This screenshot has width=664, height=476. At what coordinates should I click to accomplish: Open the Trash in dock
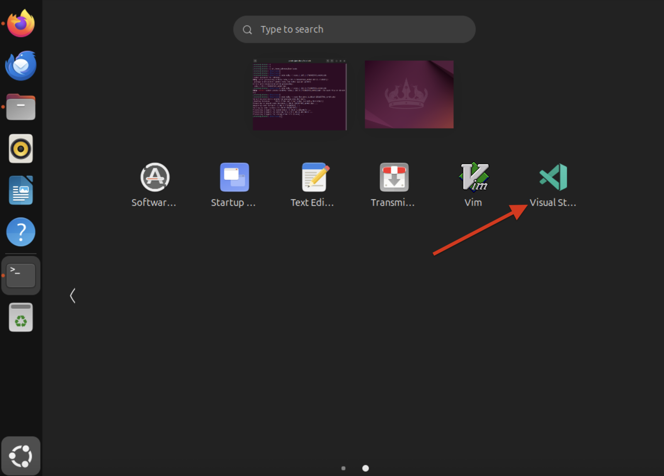(21, 317)
